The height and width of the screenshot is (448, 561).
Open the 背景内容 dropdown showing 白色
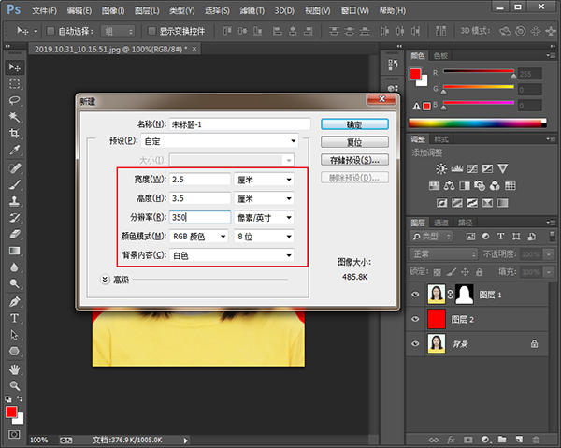[232, 255]
